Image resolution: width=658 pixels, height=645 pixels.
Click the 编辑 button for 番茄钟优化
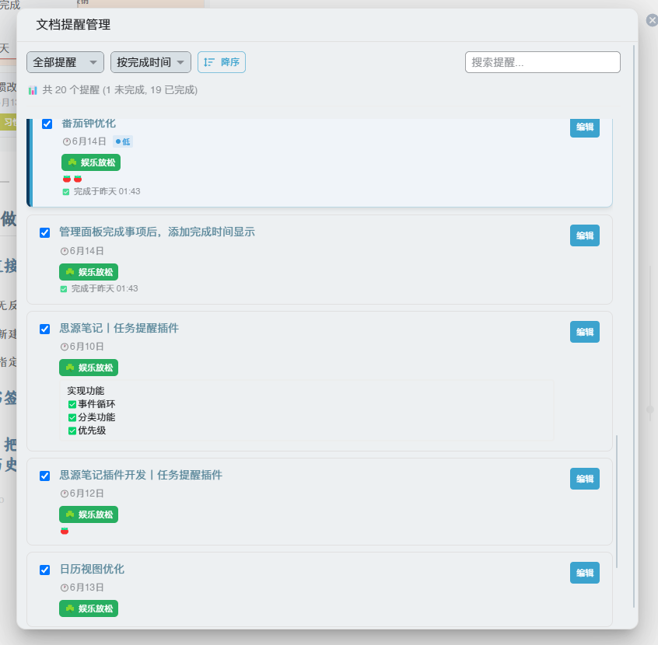[x=584, y=127]
